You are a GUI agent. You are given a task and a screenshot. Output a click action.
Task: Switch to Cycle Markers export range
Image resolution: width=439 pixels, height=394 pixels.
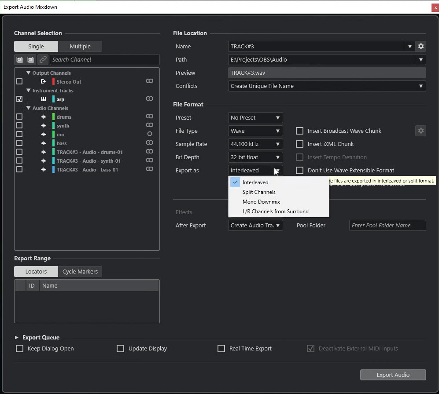(x=80, y=271)
